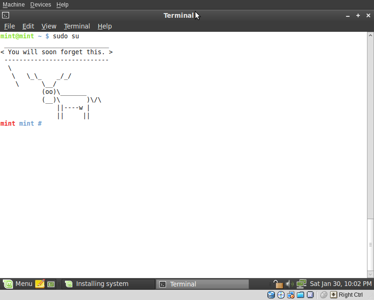Open the Machine menu
The height and width of the screenshot is (300, 374).
pos(14,5)
